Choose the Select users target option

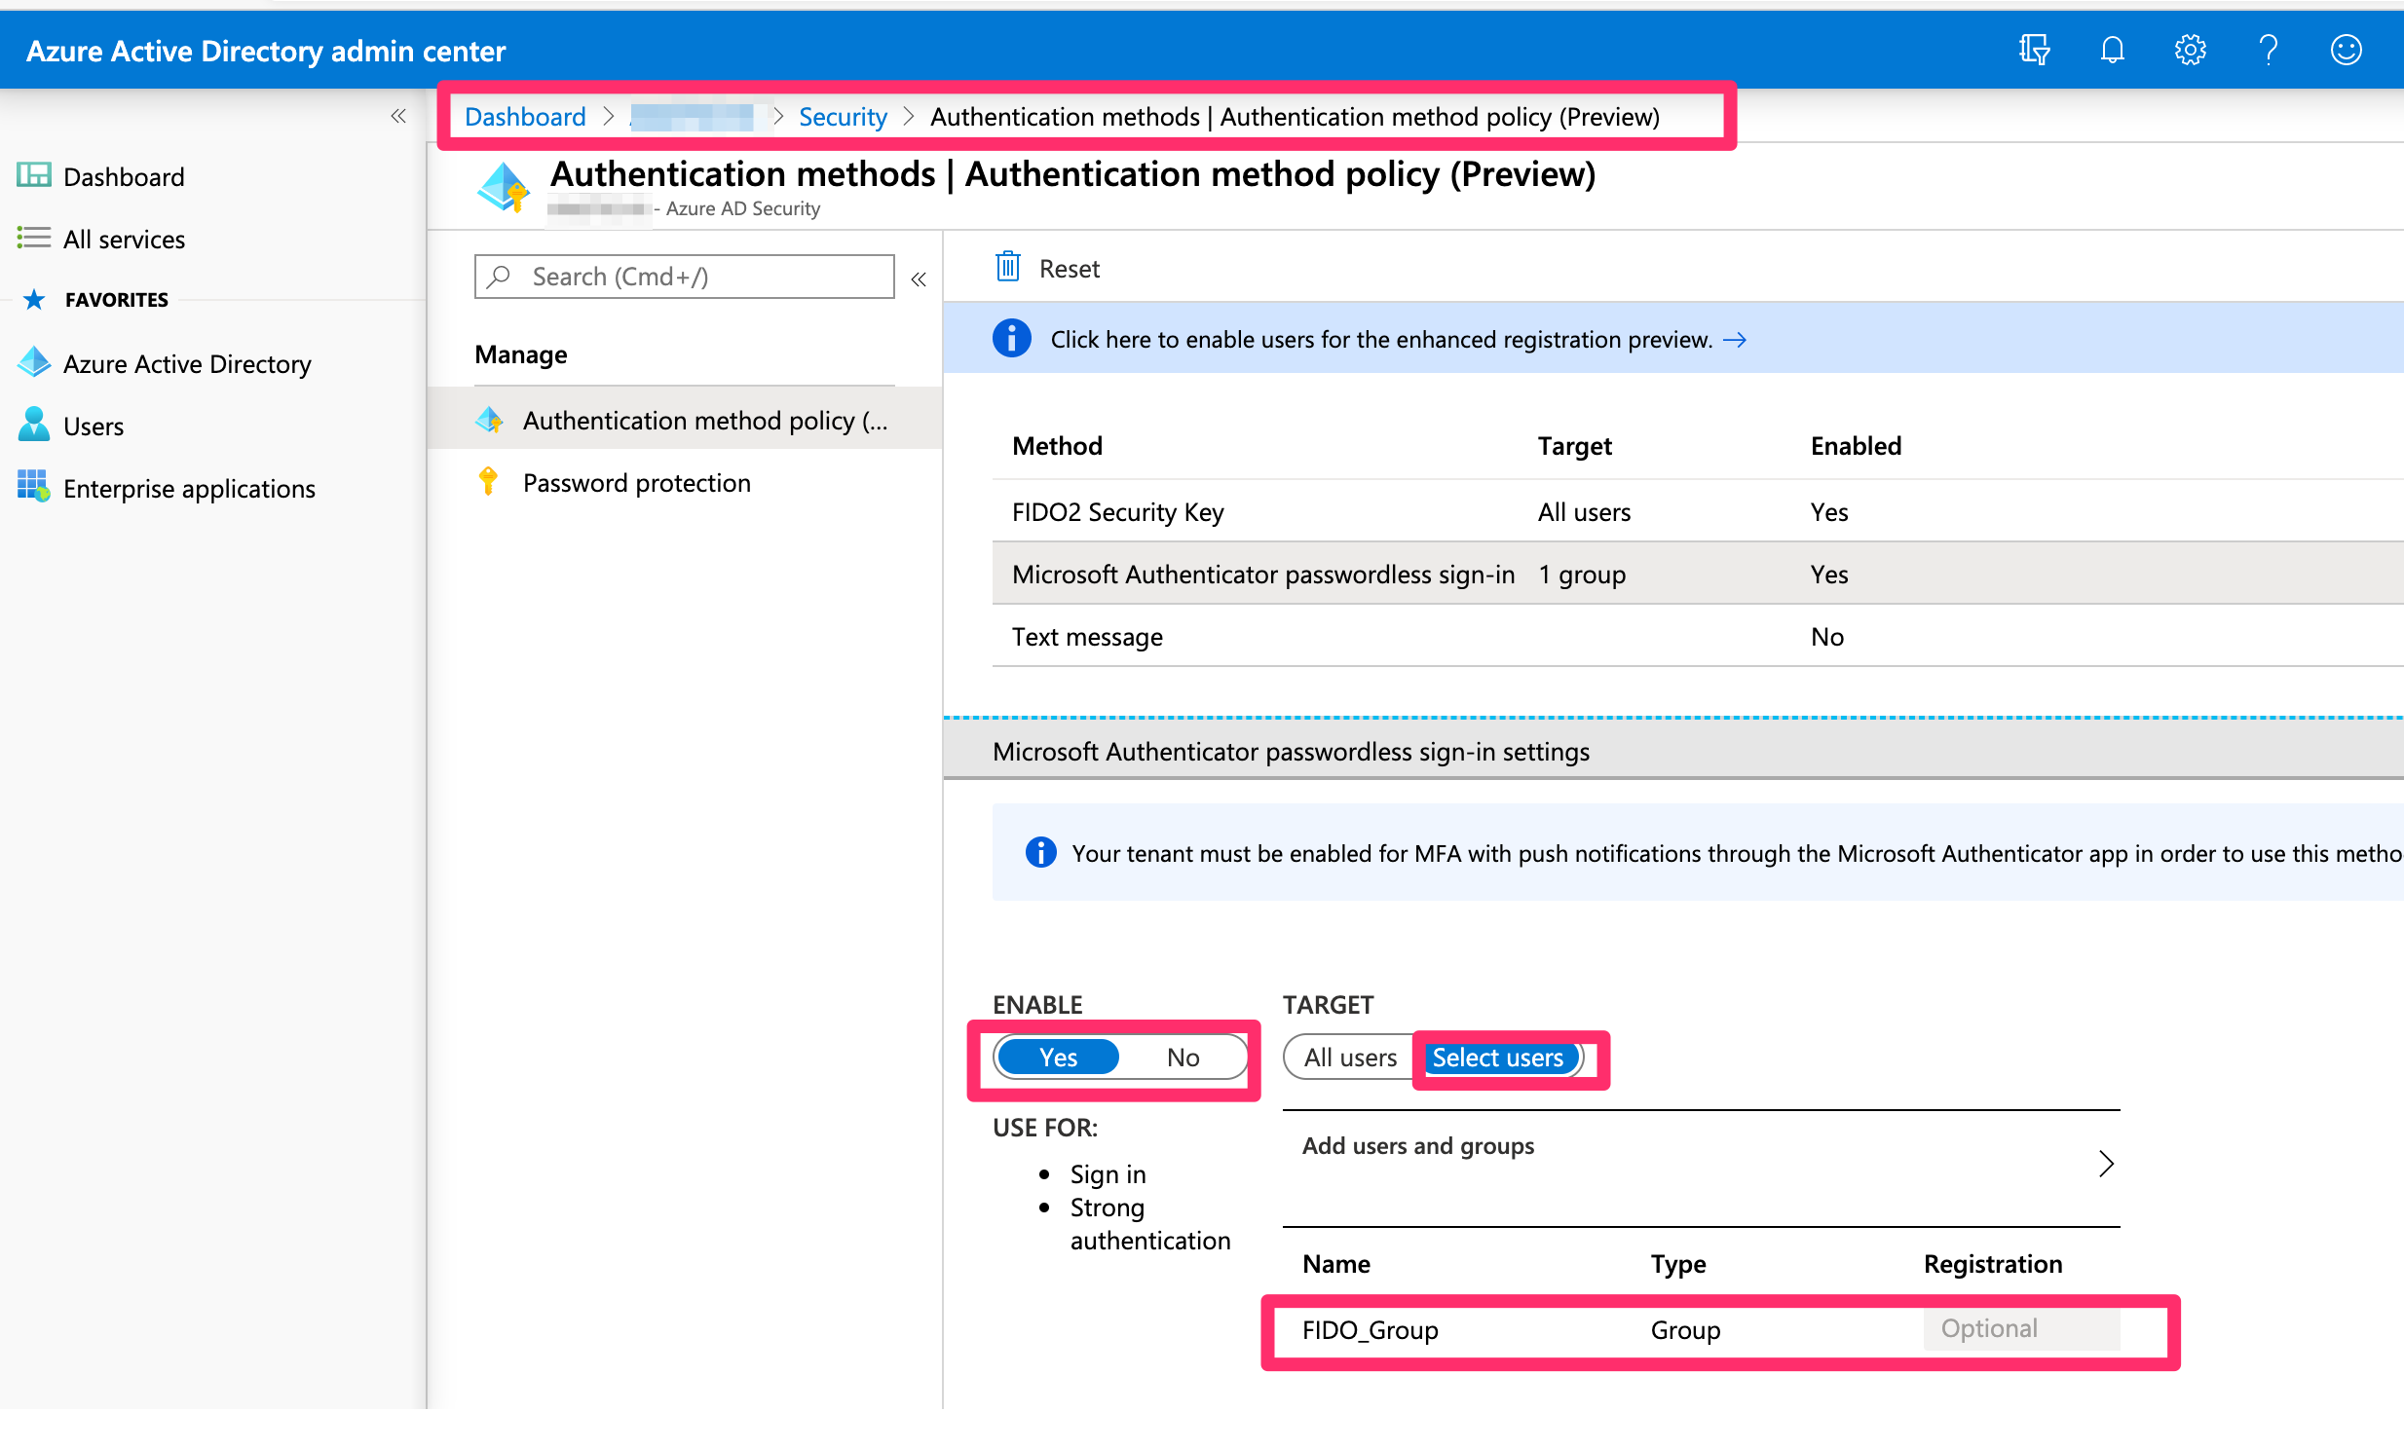1497,1057
